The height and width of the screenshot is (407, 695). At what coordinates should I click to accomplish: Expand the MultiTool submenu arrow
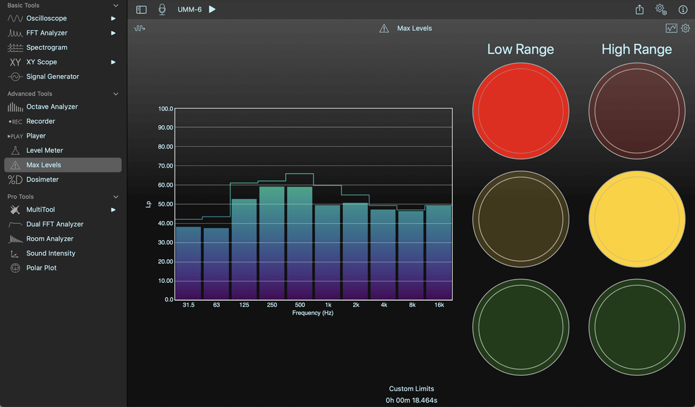[x=114, y=210]
